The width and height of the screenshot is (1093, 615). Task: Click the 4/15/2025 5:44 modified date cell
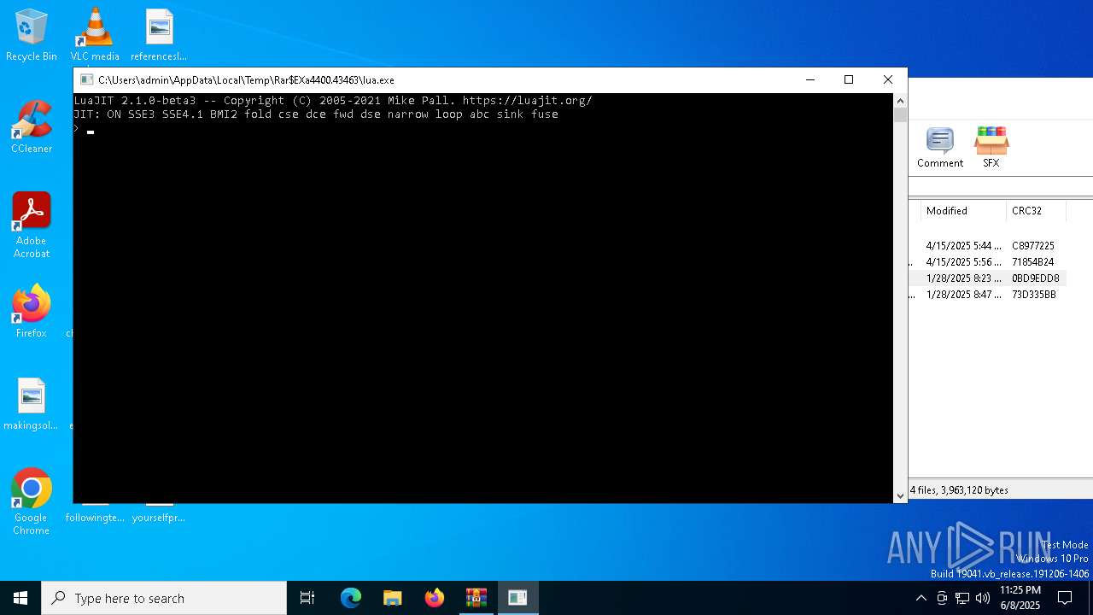coord(963,246)
